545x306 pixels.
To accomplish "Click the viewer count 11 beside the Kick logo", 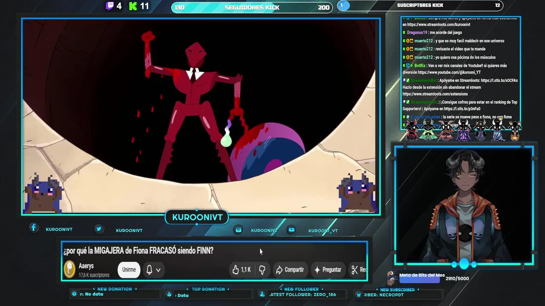I will (144, 6).
